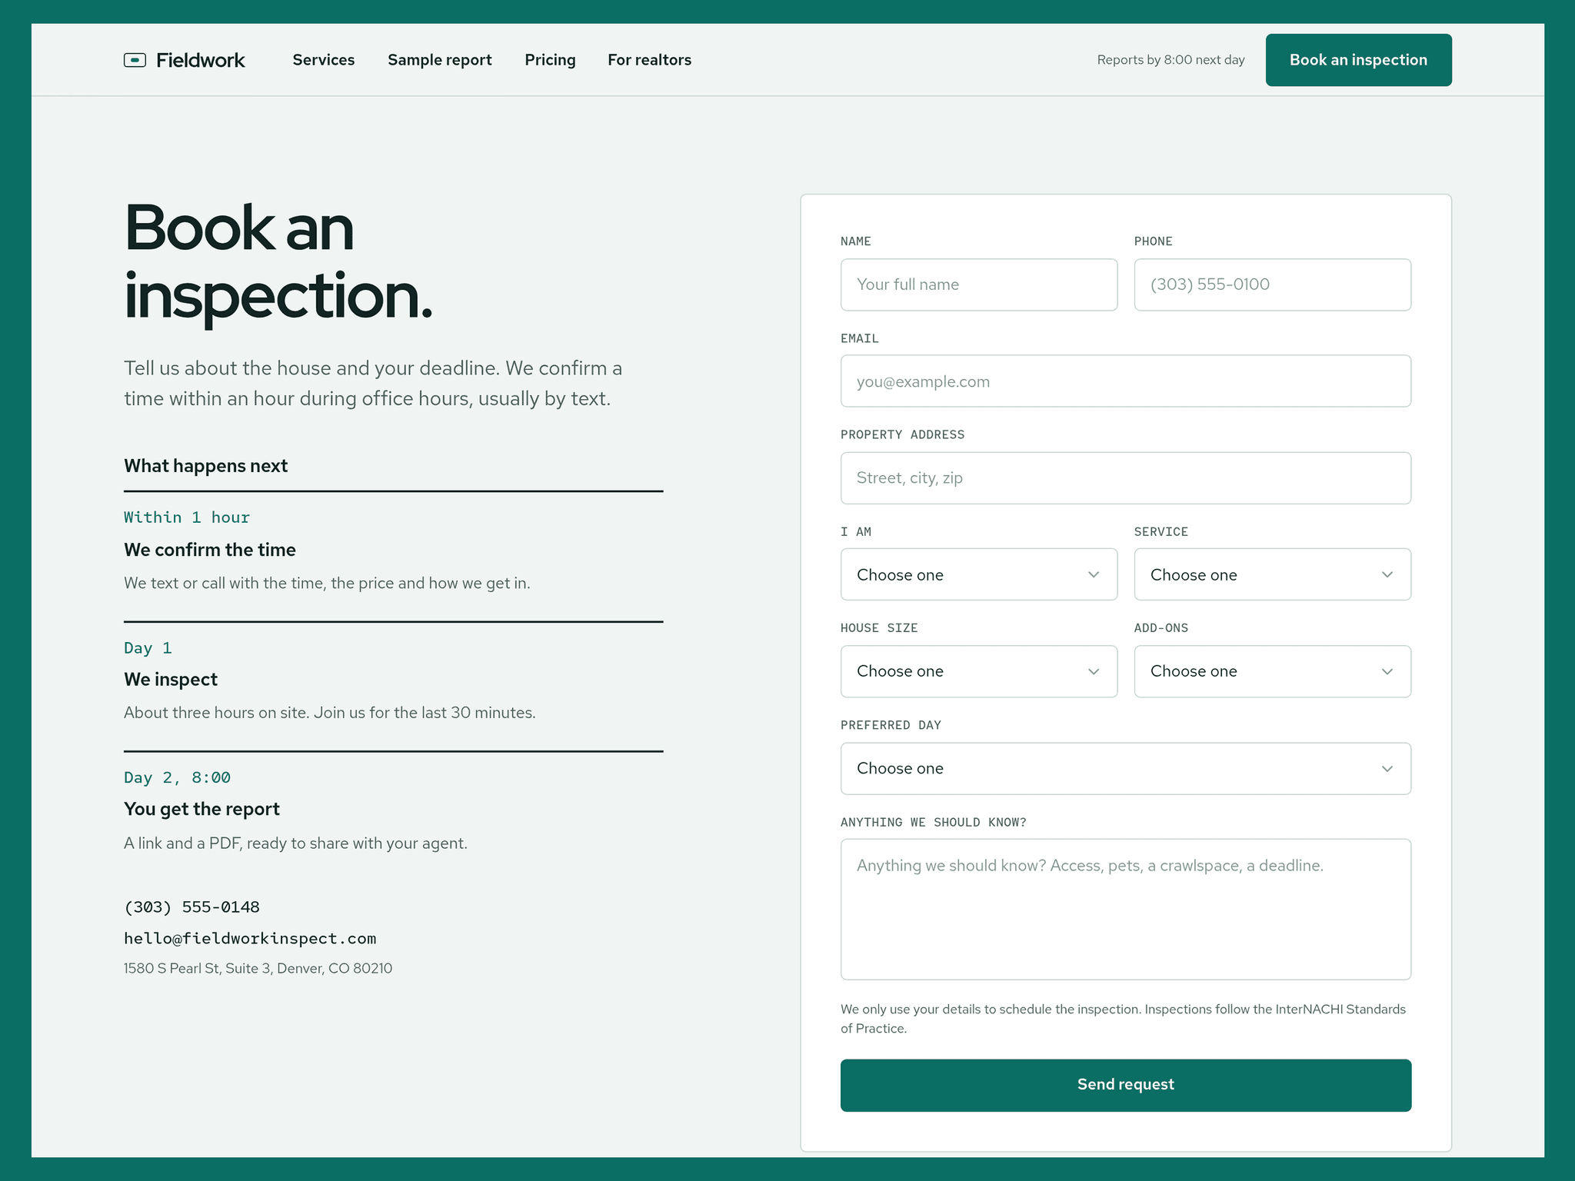The image size is (1575, 1181).
Task: Click into the Email field
Action: point(1125,381)
